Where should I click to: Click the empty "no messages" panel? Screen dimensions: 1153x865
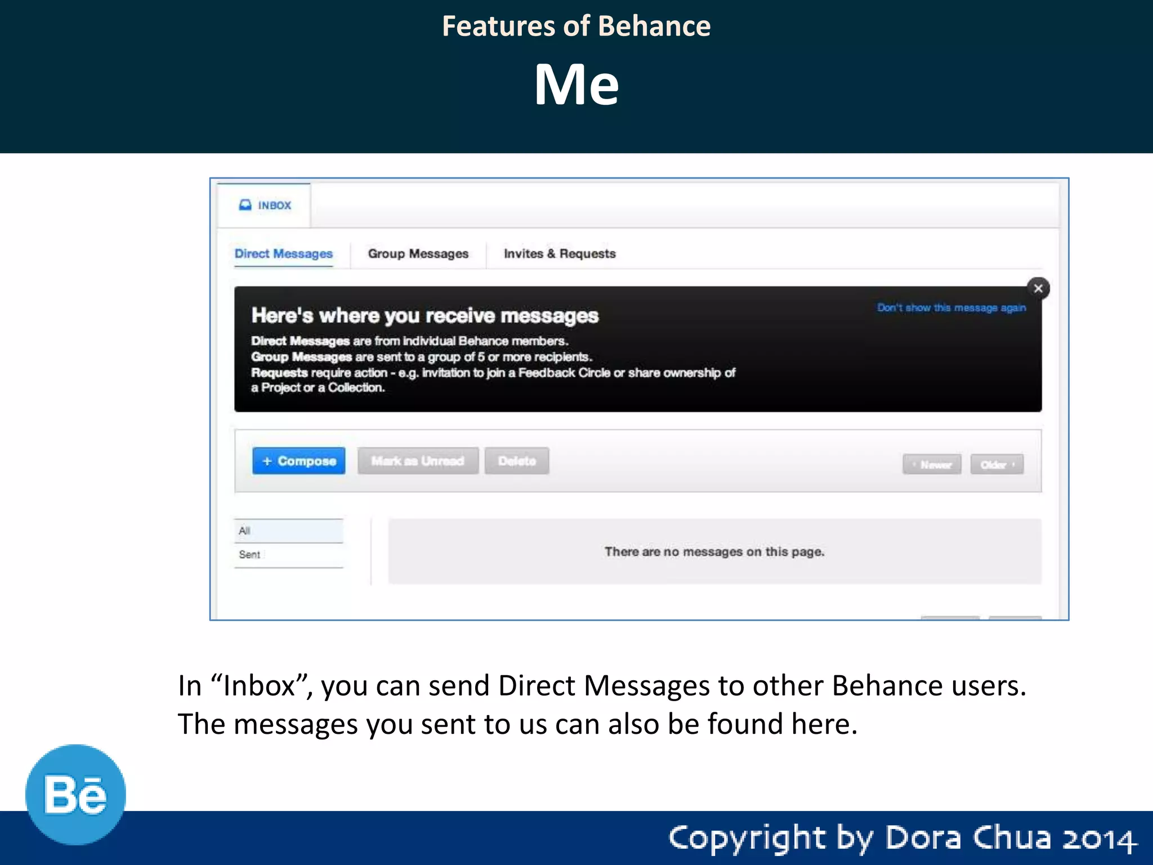(x=714, y=552)
